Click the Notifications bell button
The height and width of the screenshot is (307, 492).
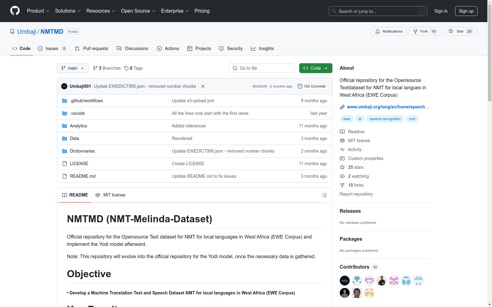(389, 31)
